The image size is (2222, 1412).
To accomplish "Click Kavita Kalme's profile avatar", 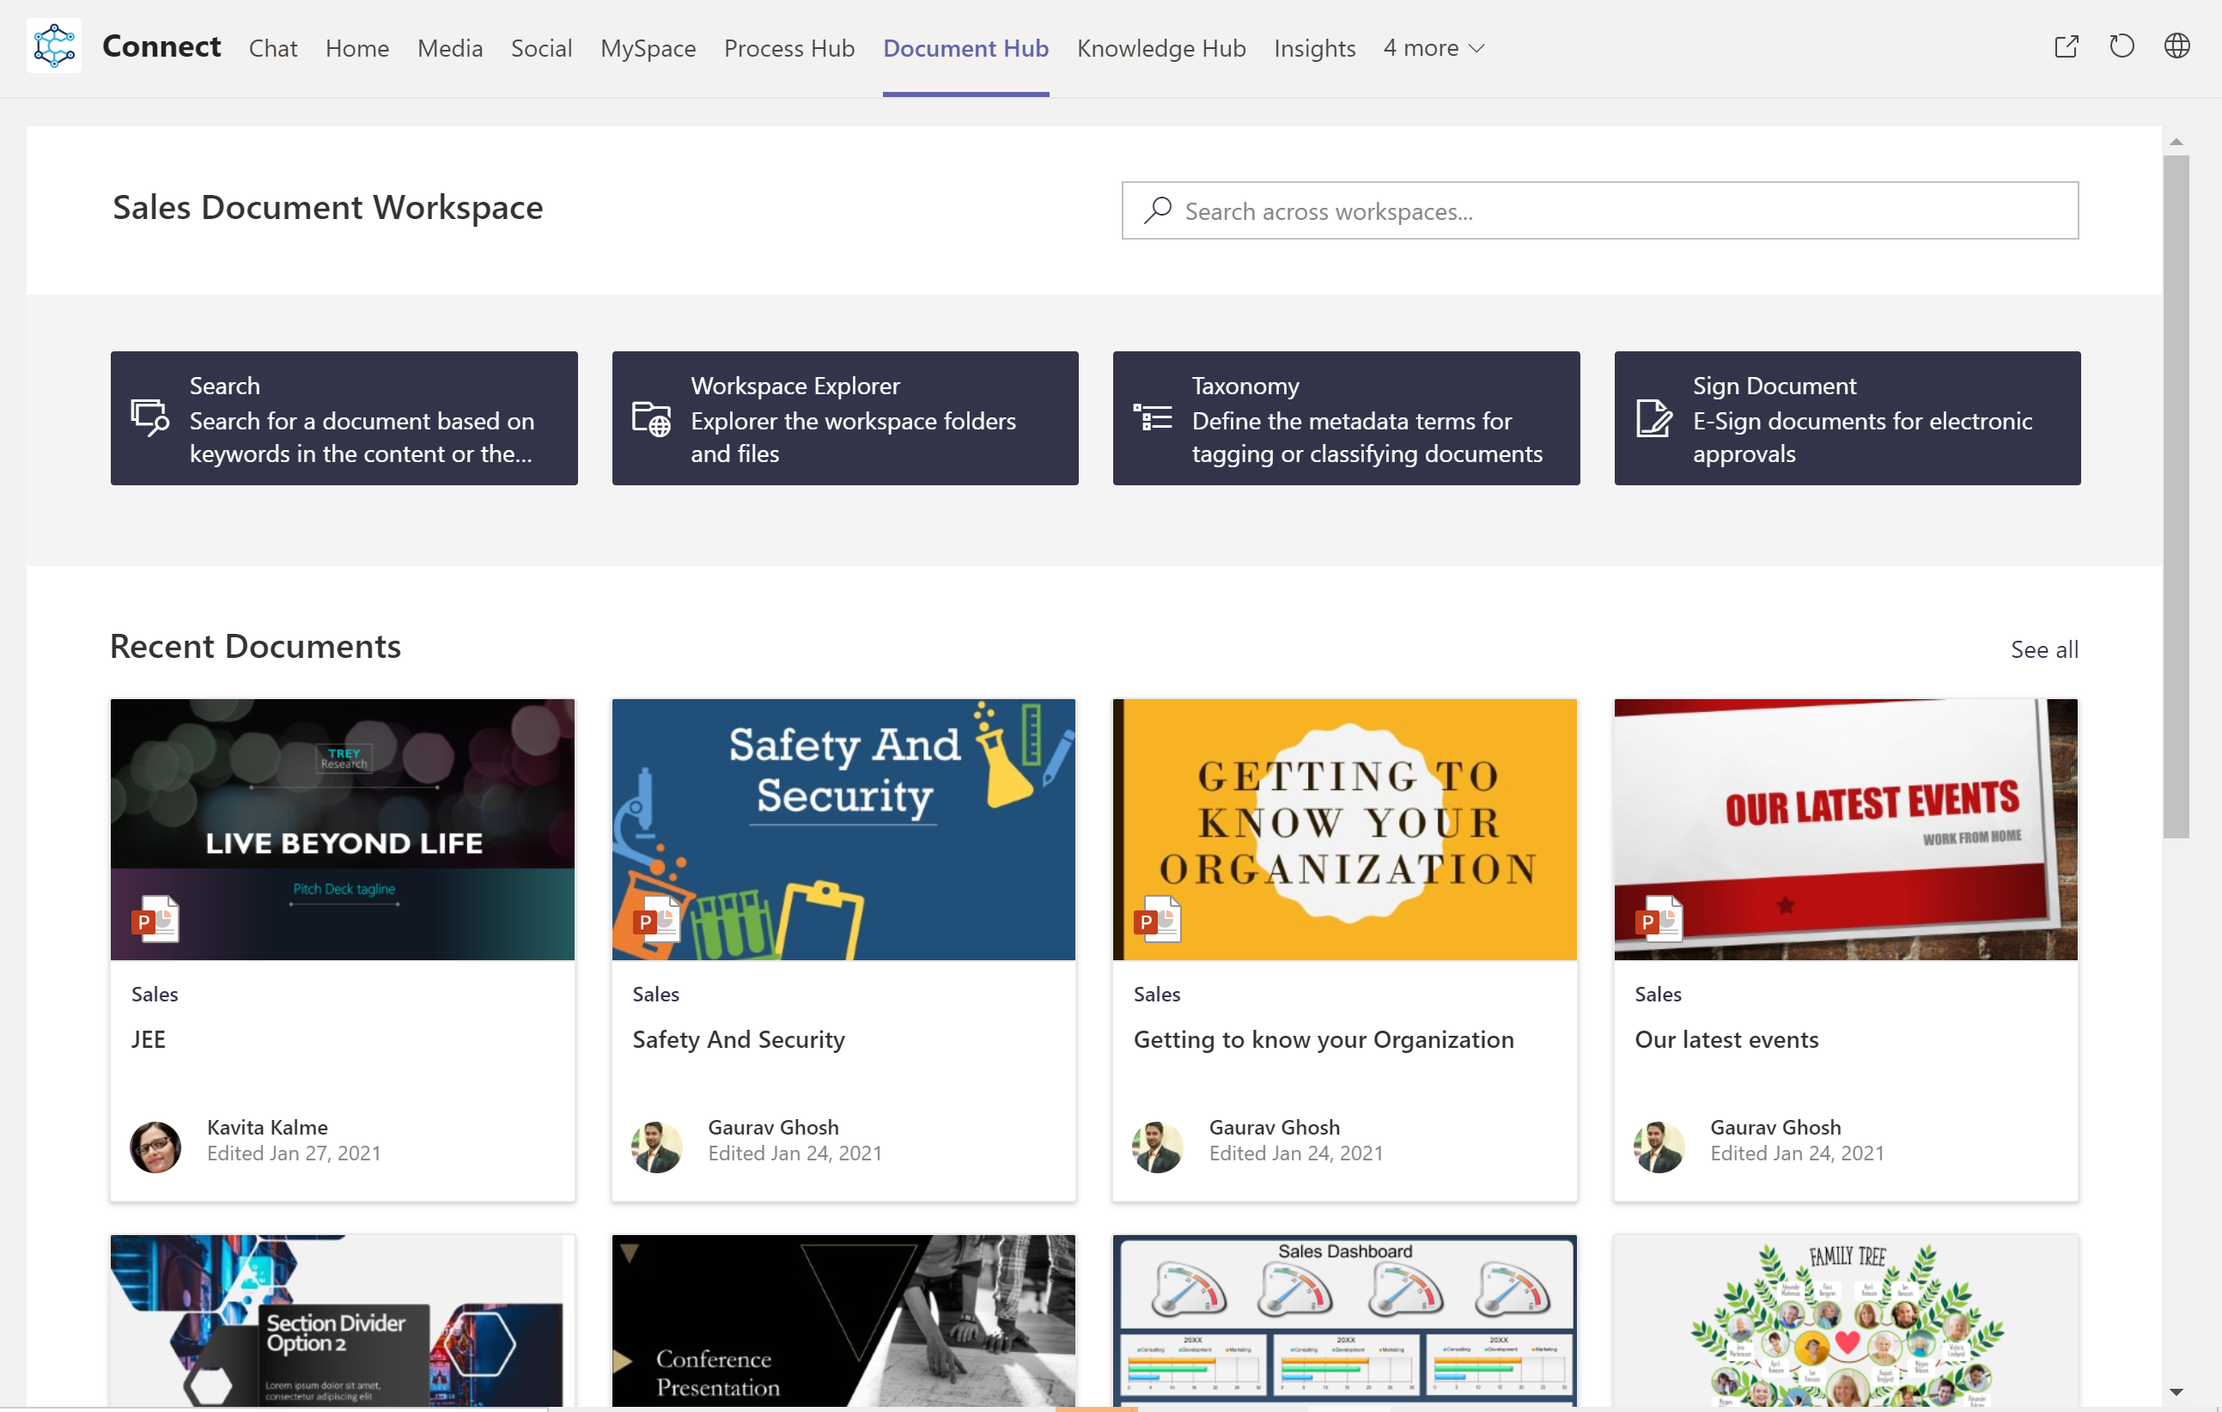I will [155, 1147].
